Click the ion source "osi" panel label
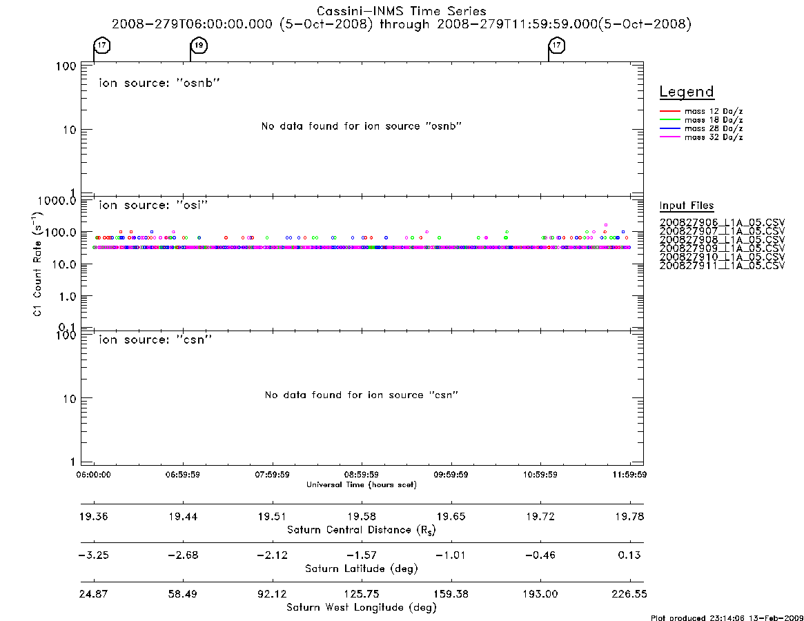This screenshot has height=621, width=804. [x=153, y=205]
